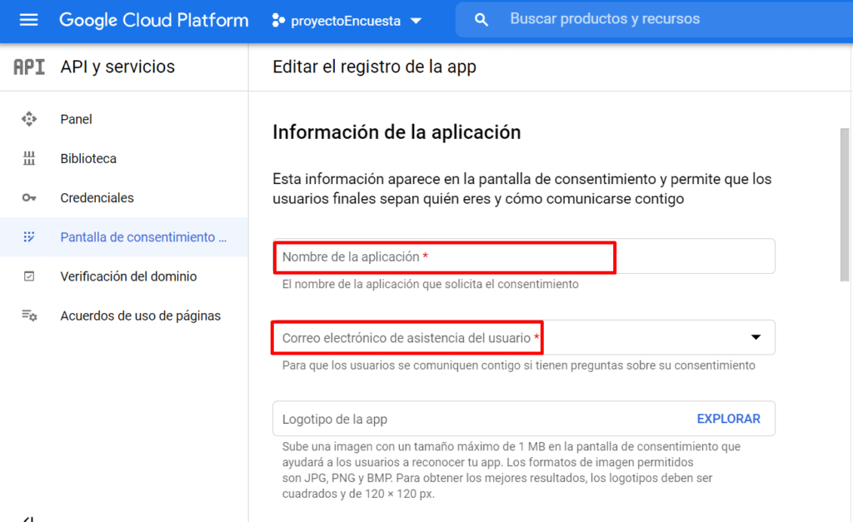Click the Pantalla de consentimiento dots icon
This screenshot has height=522, width=853.
pos(29,237)
